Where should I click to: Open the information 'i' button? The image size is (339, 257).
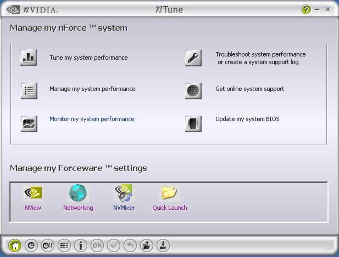(x=81, y=245)
